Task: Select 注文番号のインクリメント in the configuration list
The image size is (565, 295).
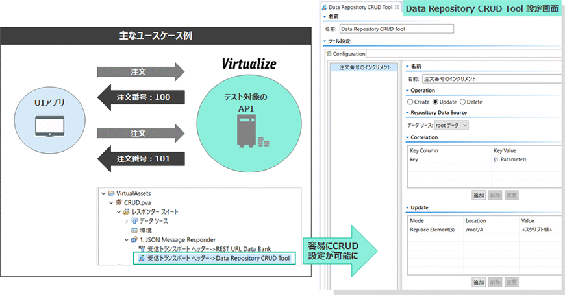Action: click(x=365, y=67)
